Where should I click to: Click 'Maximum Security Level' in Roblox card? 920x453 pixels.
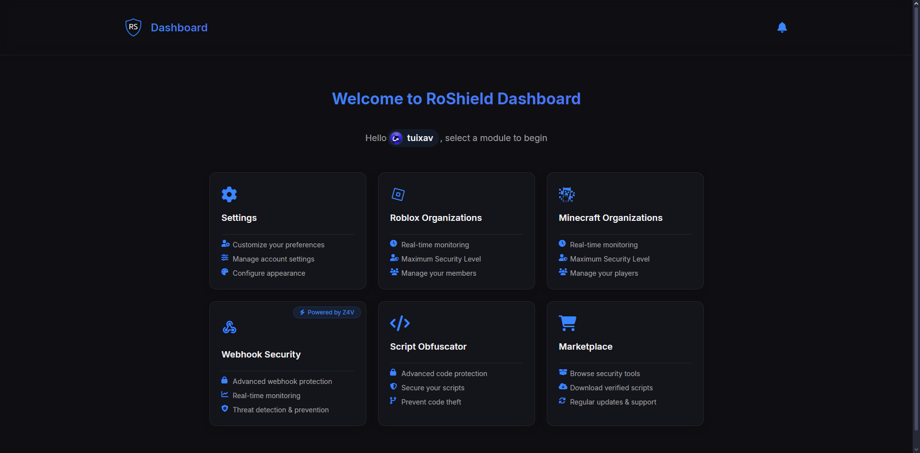(441, 259)
